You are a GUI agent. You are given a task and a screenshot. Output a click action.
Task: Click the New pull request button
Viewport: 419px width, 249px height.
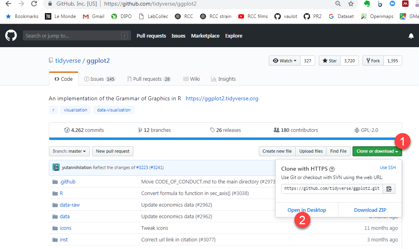pos(113,151)
